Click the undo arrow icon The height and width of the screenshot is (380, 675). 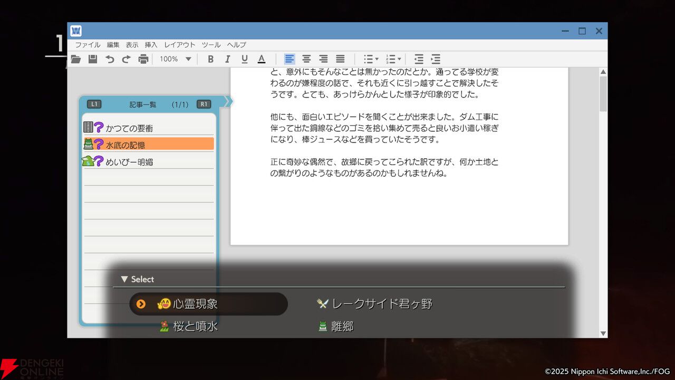(x=110, y=59)
